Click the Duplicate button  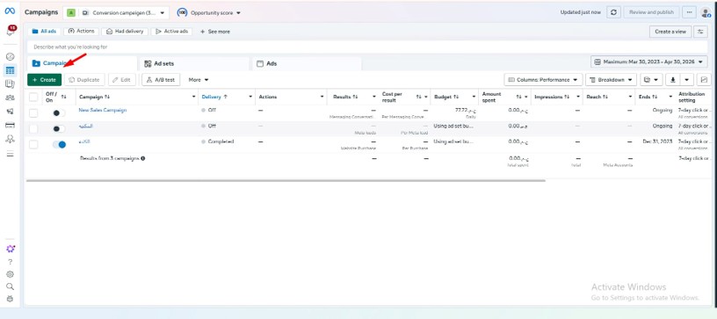[84, 79]
